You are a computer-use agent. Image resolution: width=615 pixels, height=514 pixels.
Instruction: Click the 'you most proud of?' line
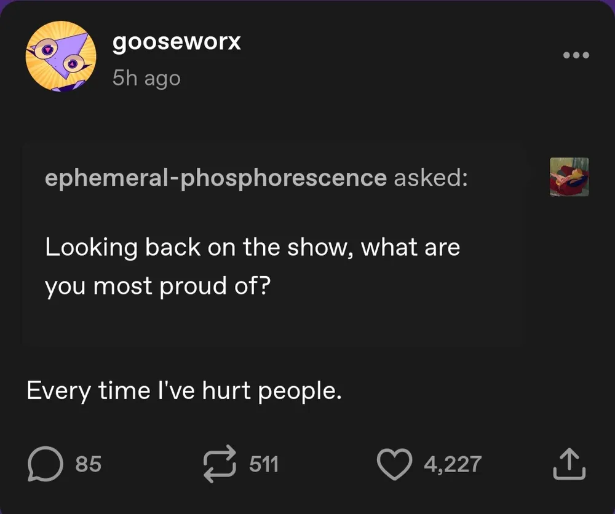coord(157,287)
